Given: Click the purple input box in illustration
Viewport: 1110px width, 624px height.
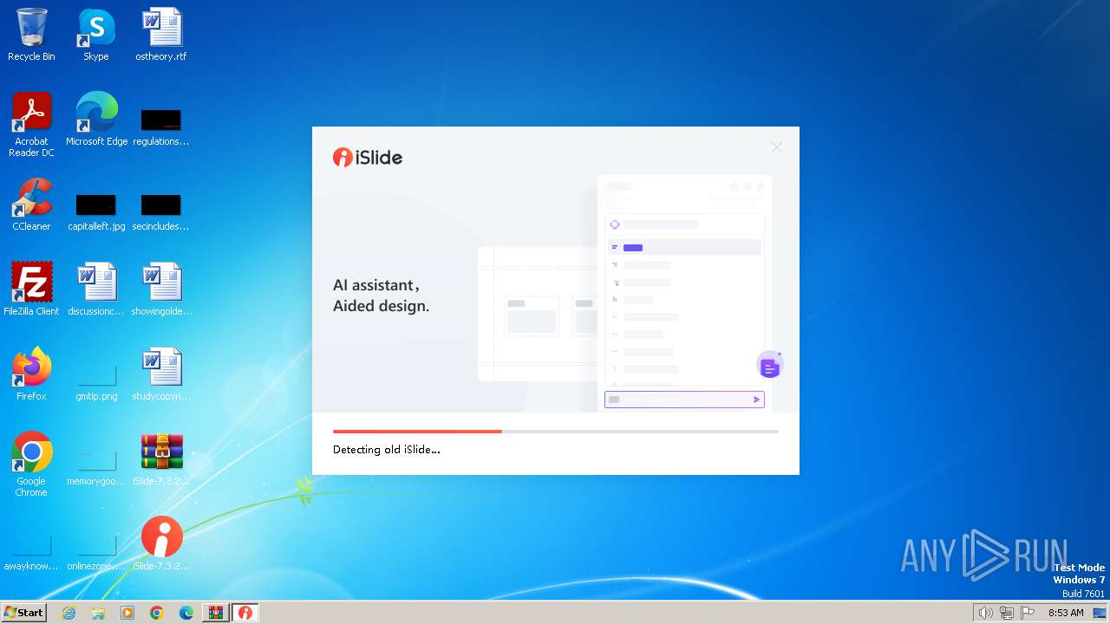Looking at the screenshot, I should (684, 400).
